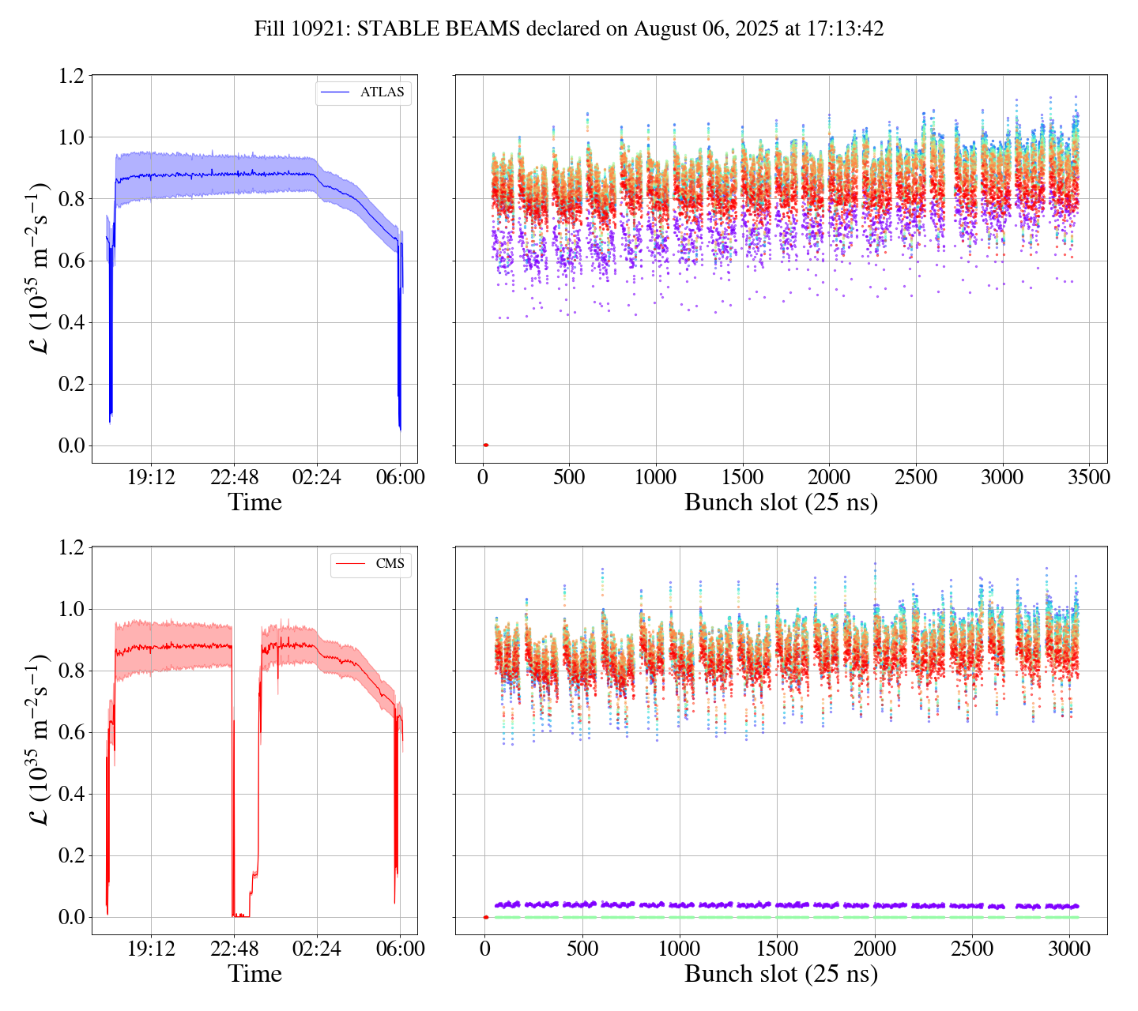Image resolution: width=1138 pixels, height=1011 pixels.
Task: Select the blue line sample in ATLAS legend
Action: pos(336,92)
